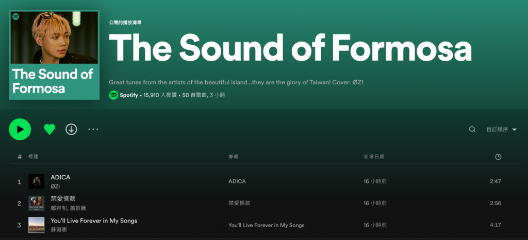Image resolution: width=528 pixels, height=240 pixels.
Task: Toggle the green heart like button
Action: click(x=49, y=130)
